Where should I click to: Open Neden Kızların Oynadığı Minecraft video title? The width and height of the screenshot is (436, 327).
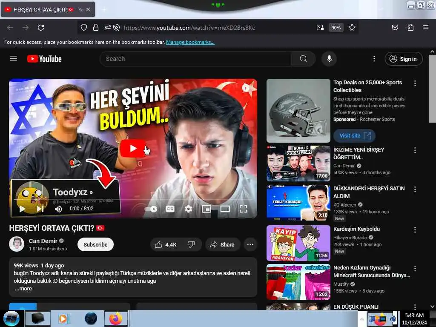click(372, 271)
